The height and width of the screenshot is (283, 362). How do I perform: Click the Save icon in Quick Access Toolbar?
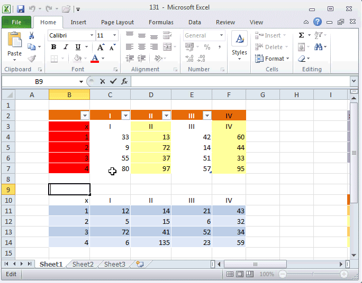(21, 9)
